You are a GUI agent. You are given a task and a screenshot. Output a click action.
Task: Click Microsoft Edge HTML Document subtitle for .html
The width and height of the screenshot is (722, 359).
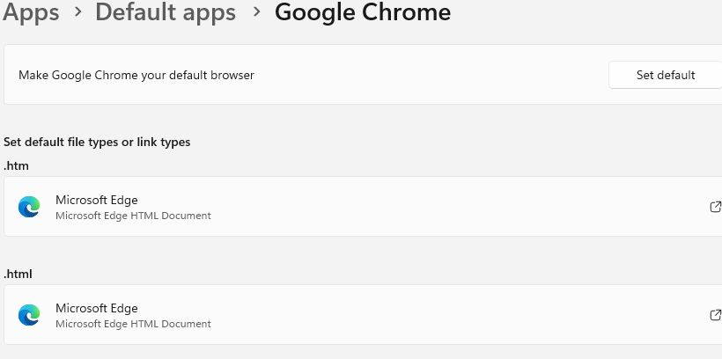pyautogui.click(x=133, y=324)
